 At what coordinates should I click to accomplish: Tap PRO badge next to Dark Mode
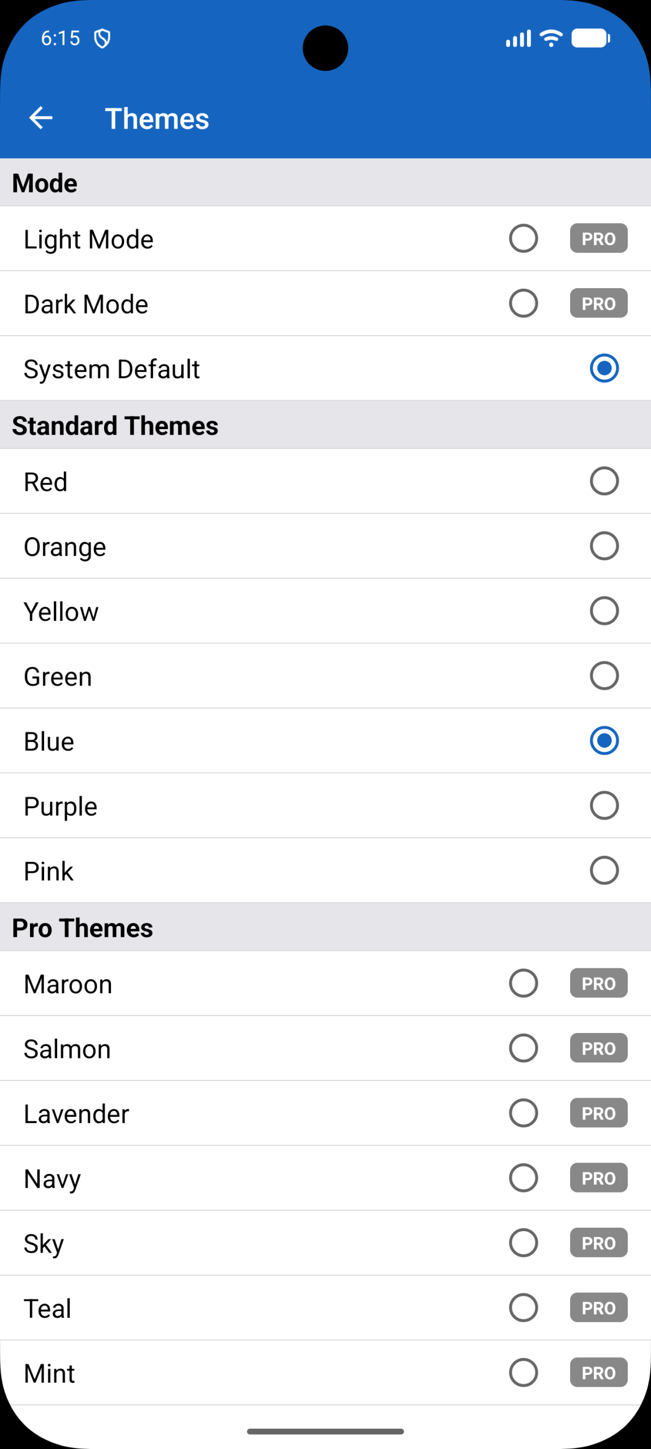tap(598, 303)
